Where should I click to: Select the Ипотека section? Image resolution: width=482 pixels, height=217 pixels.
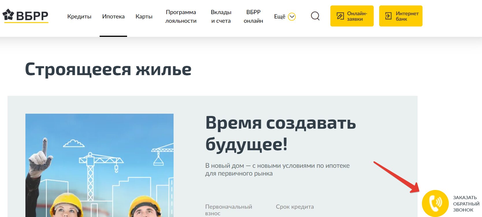(x=113, y=17)
